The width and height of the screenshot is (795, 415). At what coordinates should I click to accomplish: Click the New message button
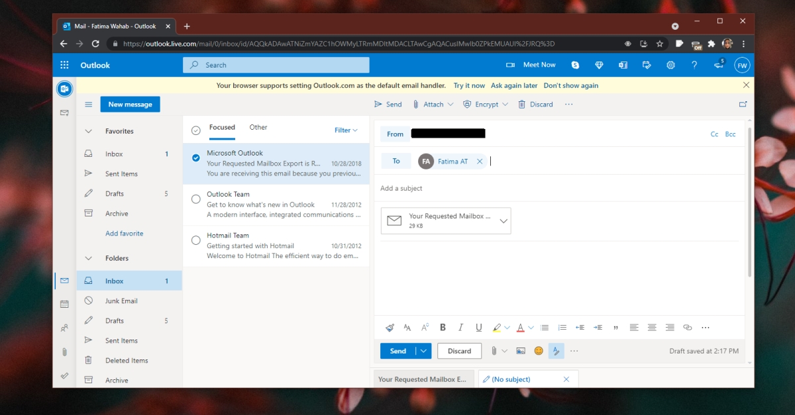pyautogui.click(x=130, y=104)
